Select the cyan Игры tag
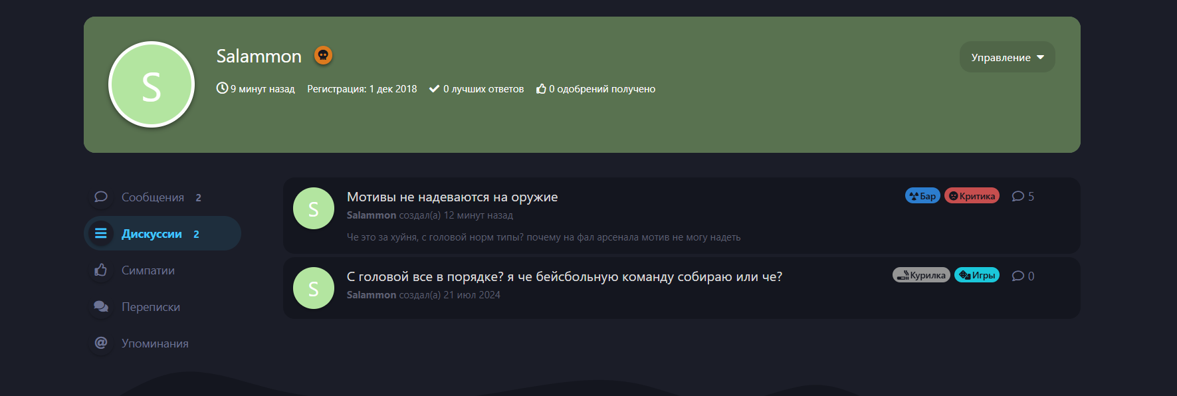The width and height of the screenshot is (1177, 396). (x=977, y=275)
